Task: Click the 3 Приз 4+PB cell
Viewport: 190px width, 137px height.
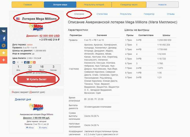Action: coord(139,49)
